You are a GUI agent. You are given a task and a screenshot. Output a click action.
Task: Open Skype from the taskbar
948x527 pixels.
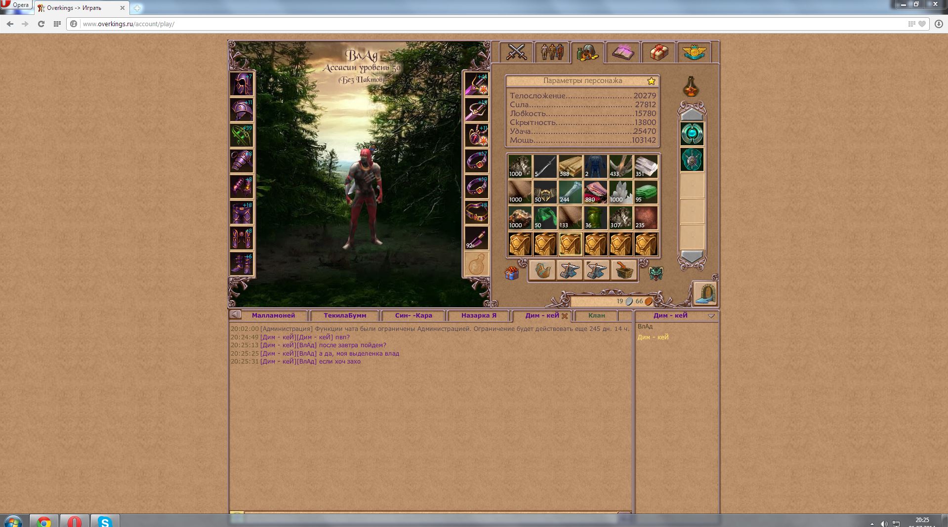tap(105, 521)
